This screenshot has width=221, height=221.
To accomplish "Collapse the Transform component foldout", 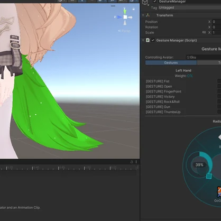I will [x=143, y=15].
